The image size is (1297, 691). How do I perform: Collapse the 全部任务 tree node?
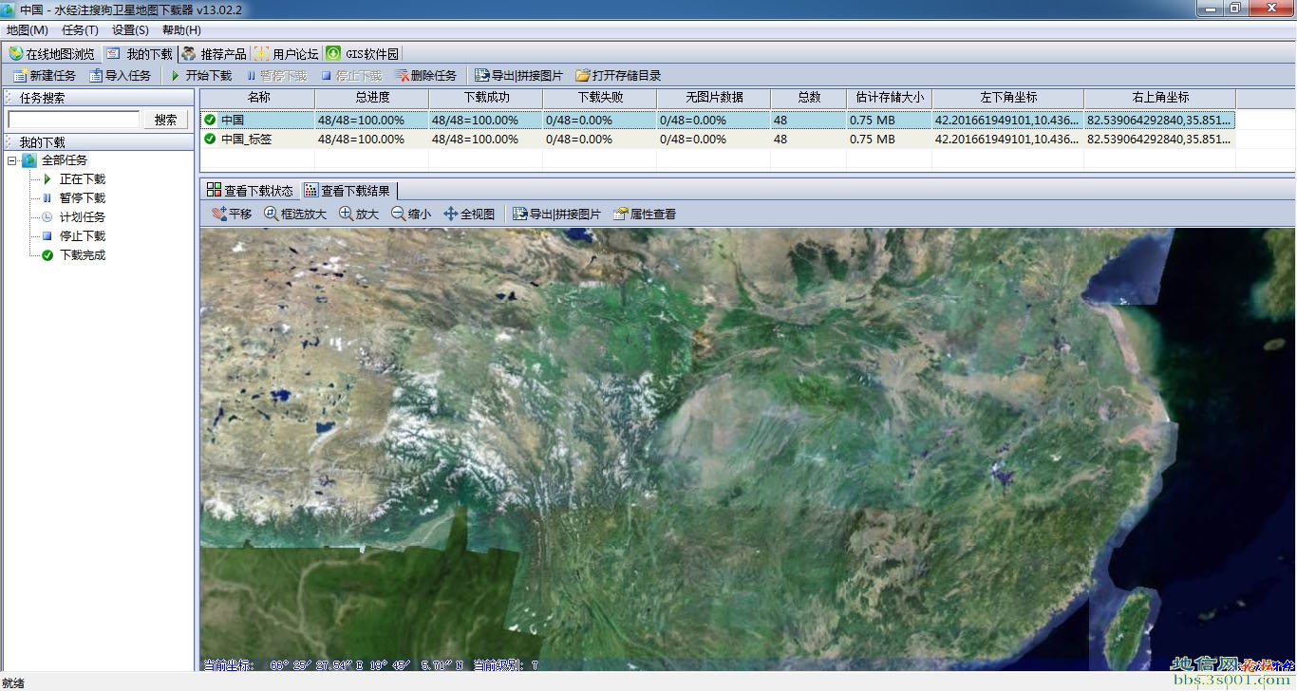[x=11, y=160]
